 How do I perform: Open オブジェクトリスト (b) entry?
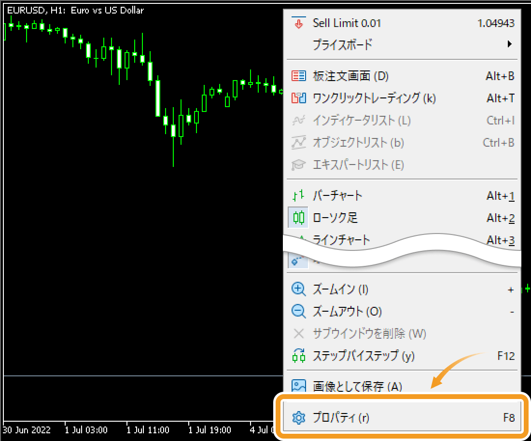click(x=402, y=142)
